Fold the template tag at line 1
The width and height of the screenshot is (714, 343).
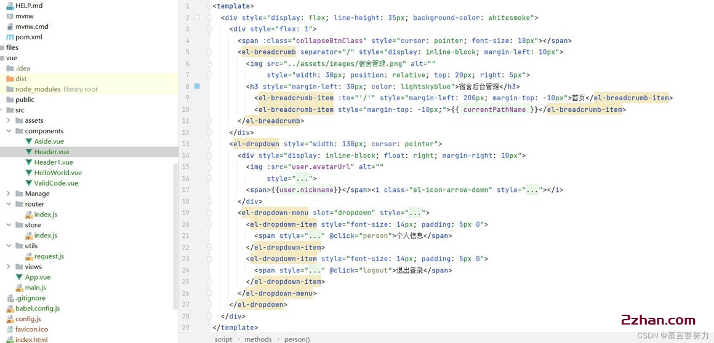pos(209,6)
